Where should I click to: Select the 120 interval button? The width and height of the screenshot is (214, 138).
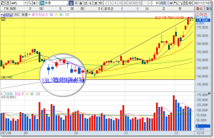(139, 3)
